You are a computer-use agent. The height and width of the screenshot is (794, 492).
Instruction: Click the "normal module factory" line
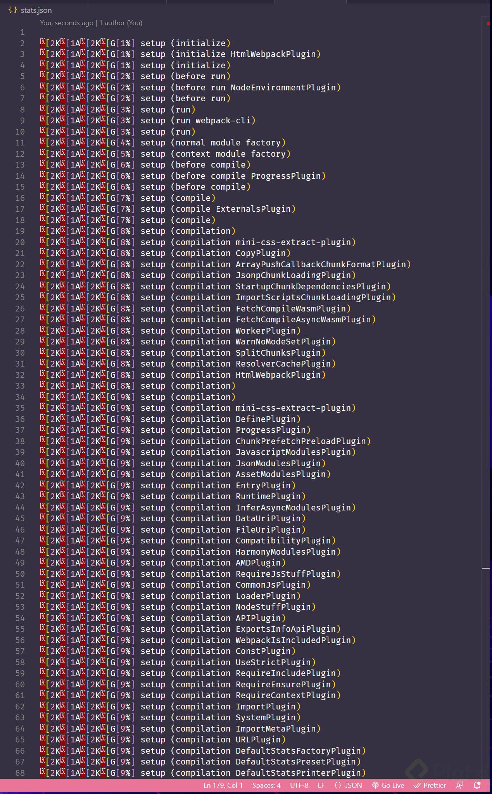pos(163,143)
